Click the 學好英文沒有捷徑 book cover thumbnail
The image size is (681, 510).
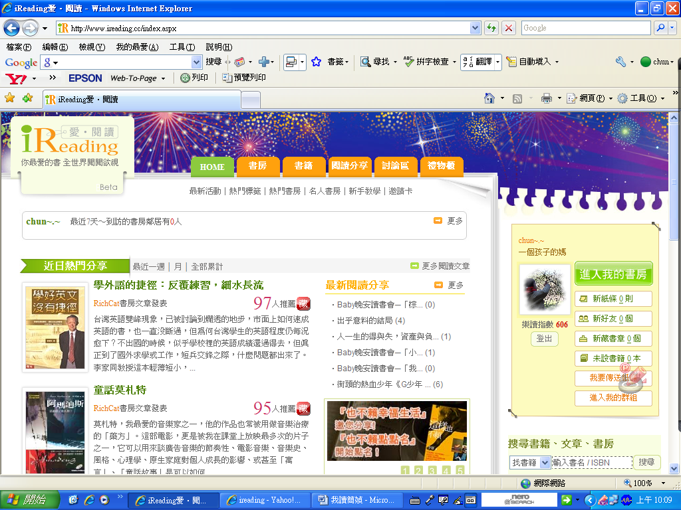click(x=55, y=328)
